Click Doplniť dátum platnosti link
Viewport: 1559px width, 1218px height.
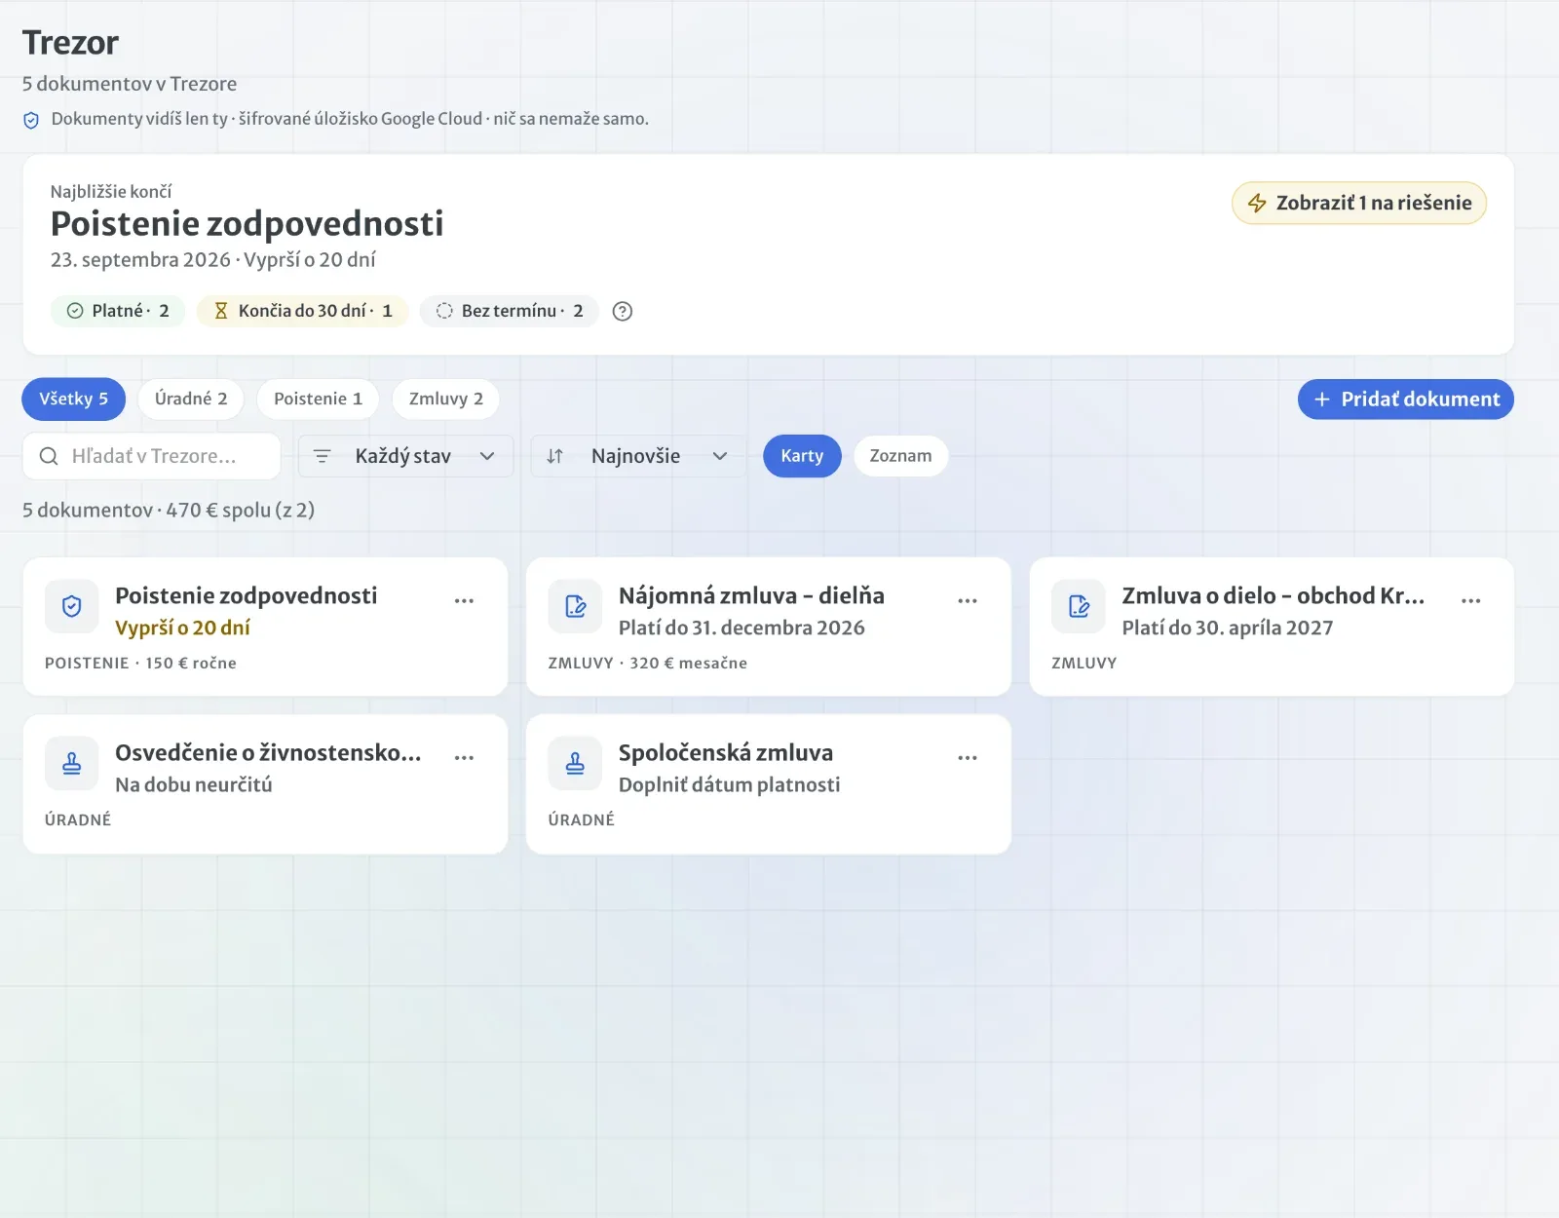click(729, 784)
